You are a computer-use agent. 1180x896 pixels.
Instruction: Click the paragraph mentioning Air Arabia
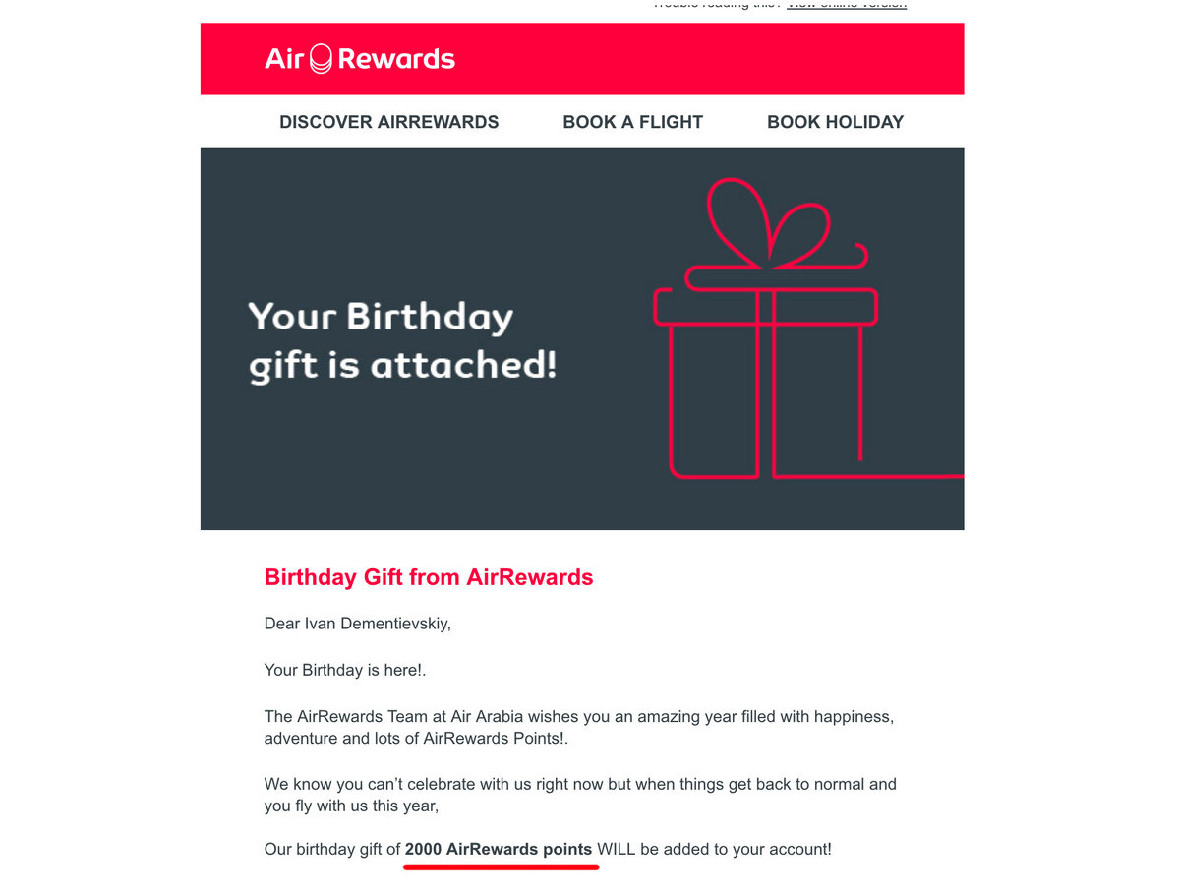[579, 727]
